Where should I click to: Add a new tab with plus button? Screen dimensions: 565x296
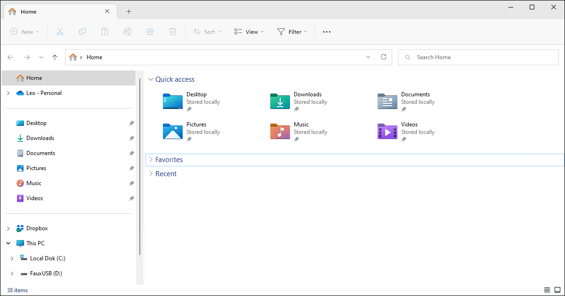click(x=129, y=11)
